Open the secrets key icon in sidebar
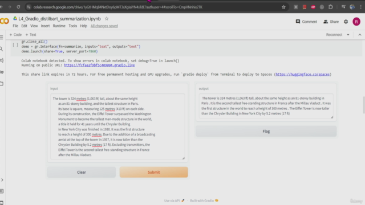Viewport: 365px width, 205px height. [2, 72]
